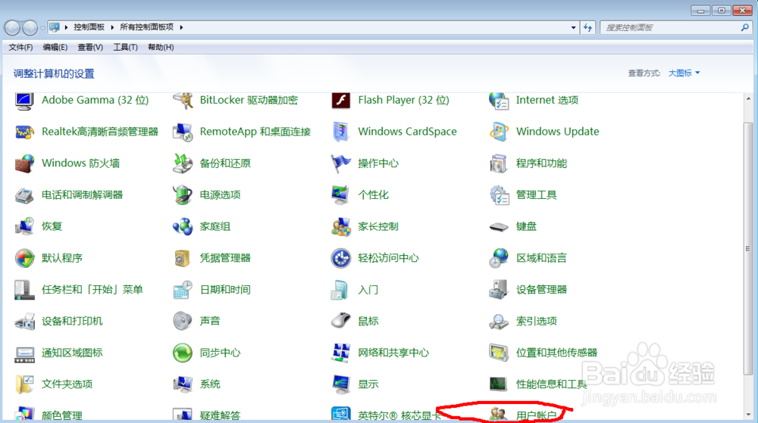
Task: Open the 查看(V) menu
Action: click(x=90, y=47)
